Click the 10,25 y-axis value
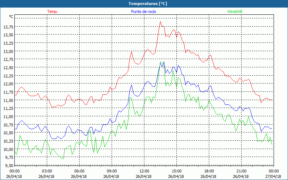 pos(8,141)
